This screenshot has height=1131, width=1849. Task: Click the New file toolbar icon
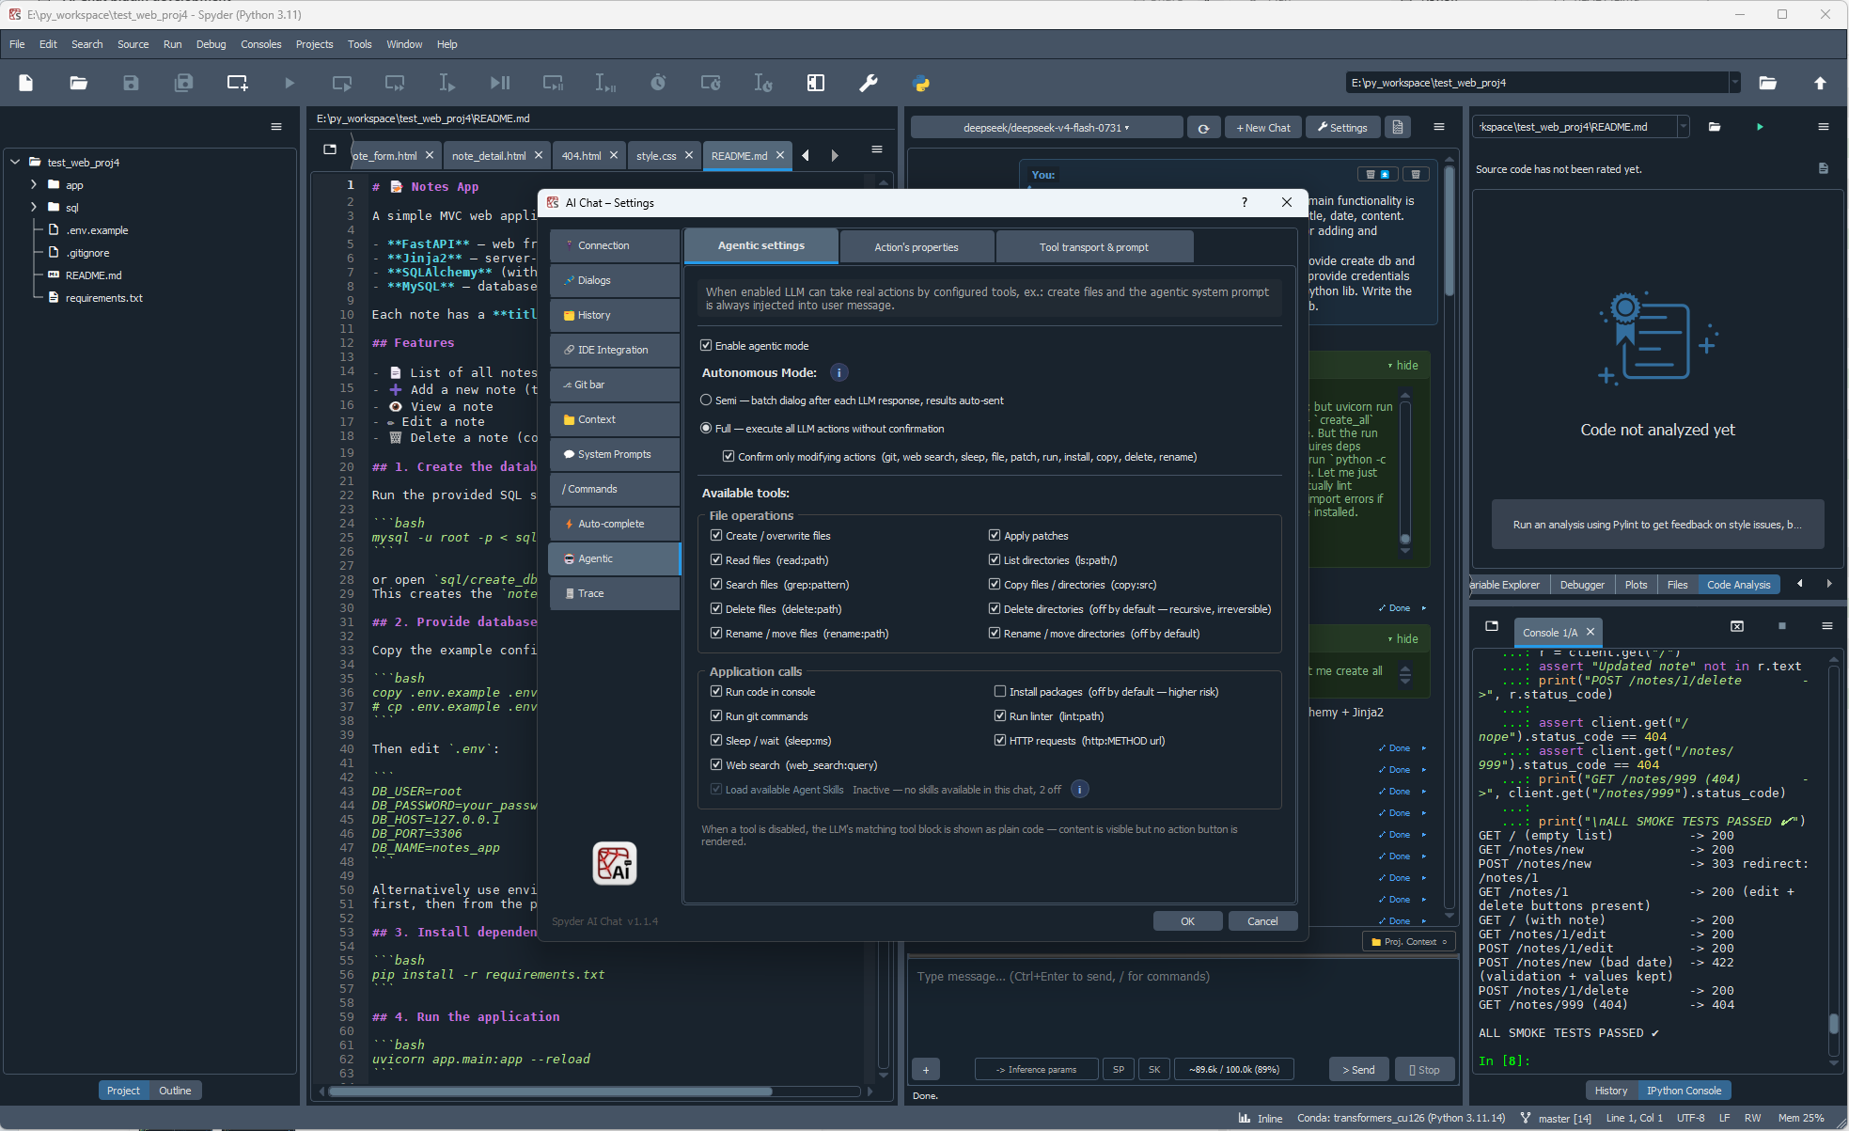[26, 83]
